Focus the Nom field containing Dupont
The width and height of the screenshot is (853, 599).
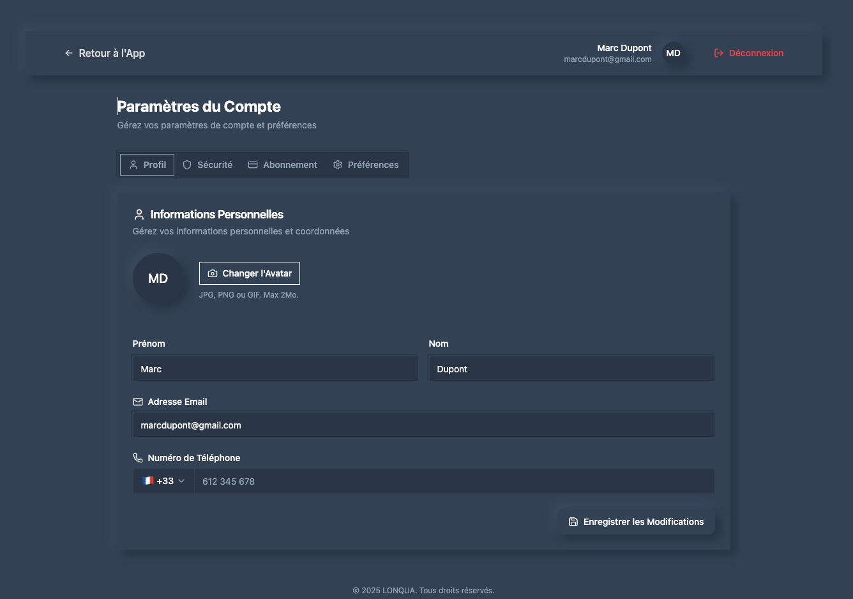pyautogui.click(x=571, y=369)
